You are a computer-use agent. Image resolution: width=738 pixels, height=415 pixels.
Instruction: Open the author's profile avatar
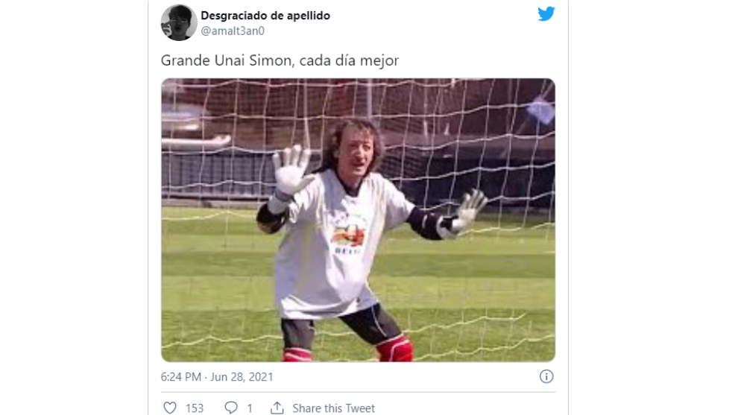(x=179, y=22)
